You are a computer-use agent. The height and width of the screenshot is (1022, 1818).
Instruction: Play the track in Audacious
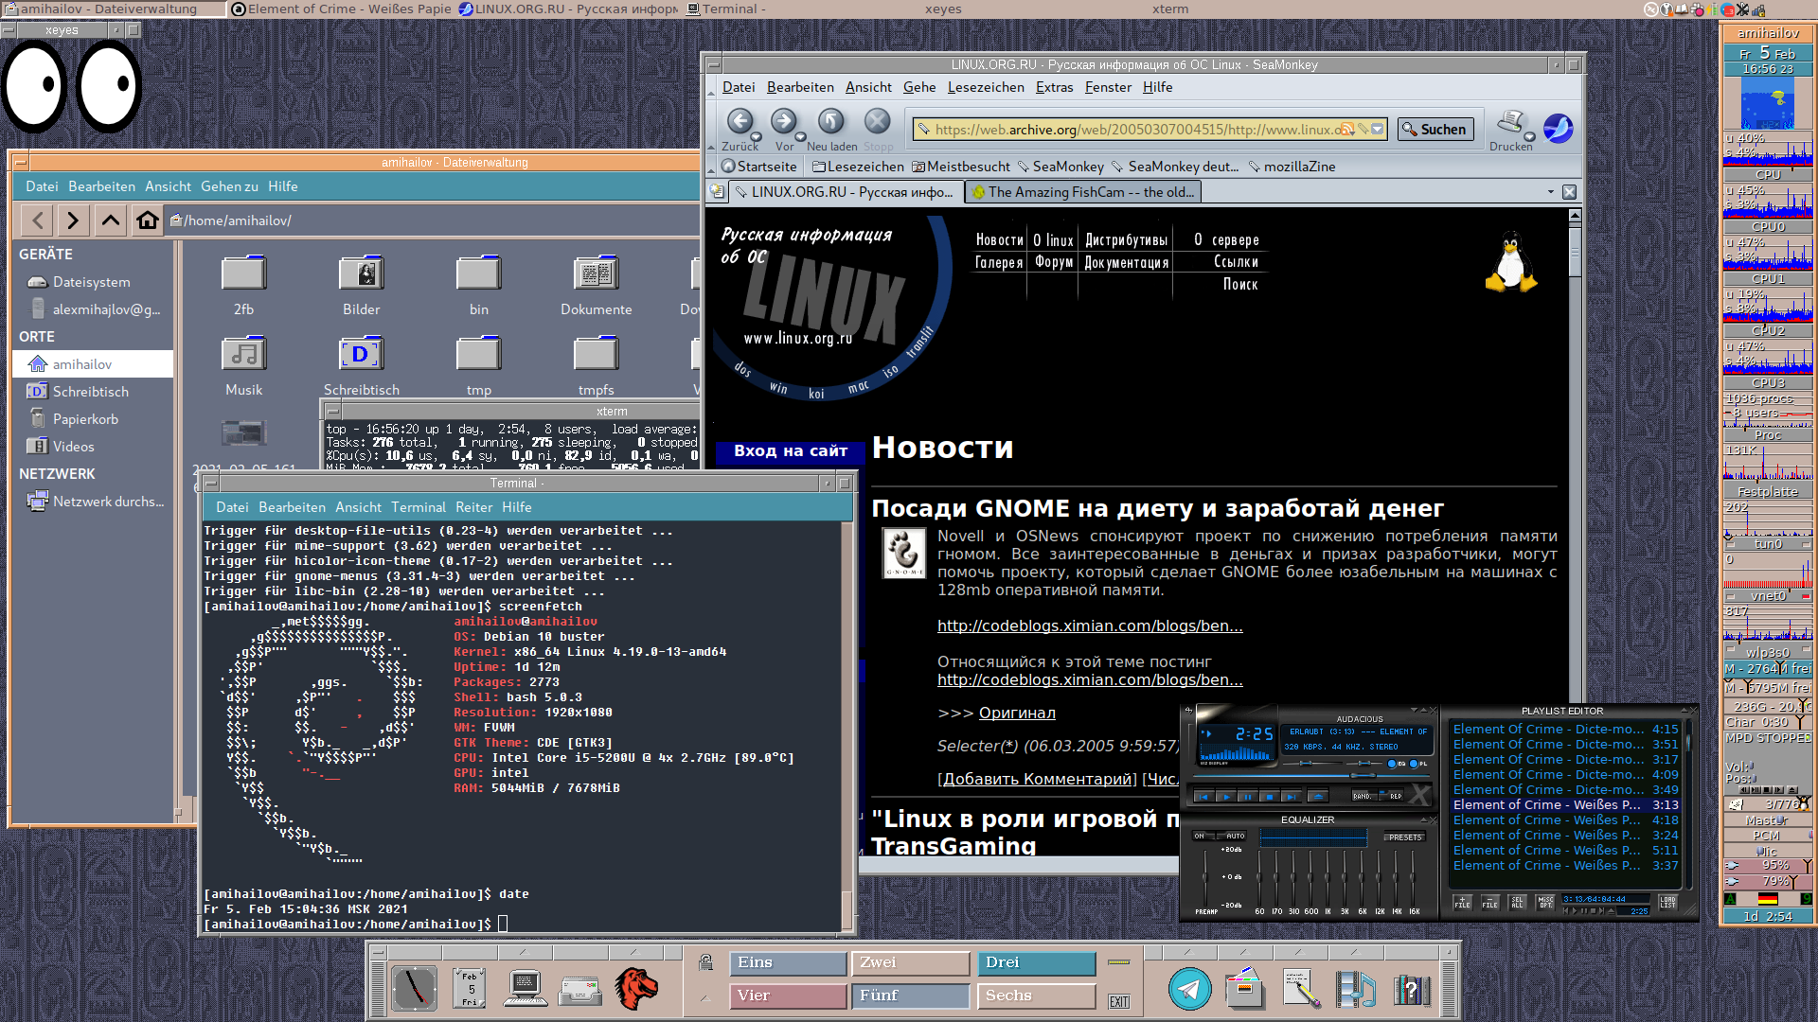pyautogui.click(x=1226, y=797)
